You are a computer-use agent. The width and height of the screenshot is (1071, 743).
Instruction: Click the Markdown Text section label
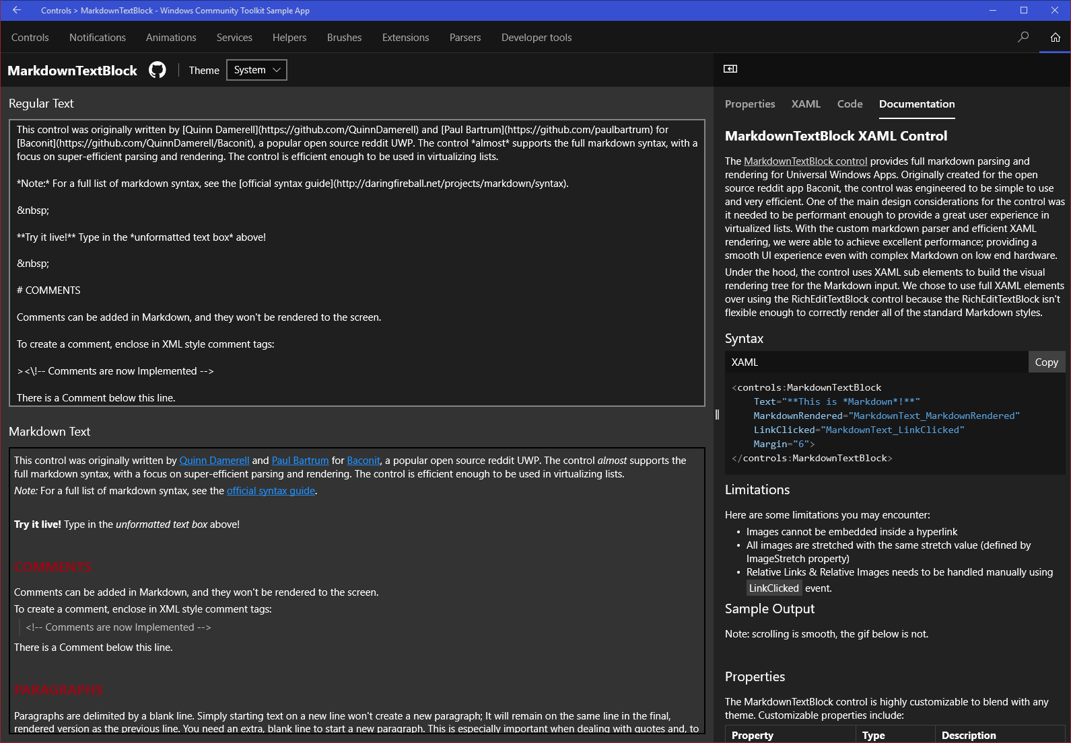(x=49, y=432)
